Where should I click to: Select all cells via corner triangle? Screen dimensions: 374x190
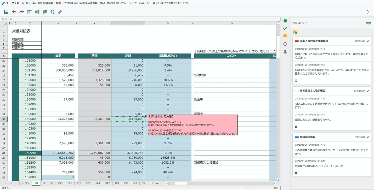coord(4,23)
